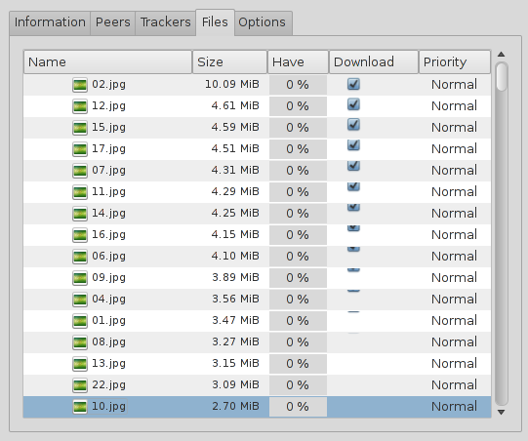
Task: Click the image icon for 02.jpg
Action: (80, 85)
